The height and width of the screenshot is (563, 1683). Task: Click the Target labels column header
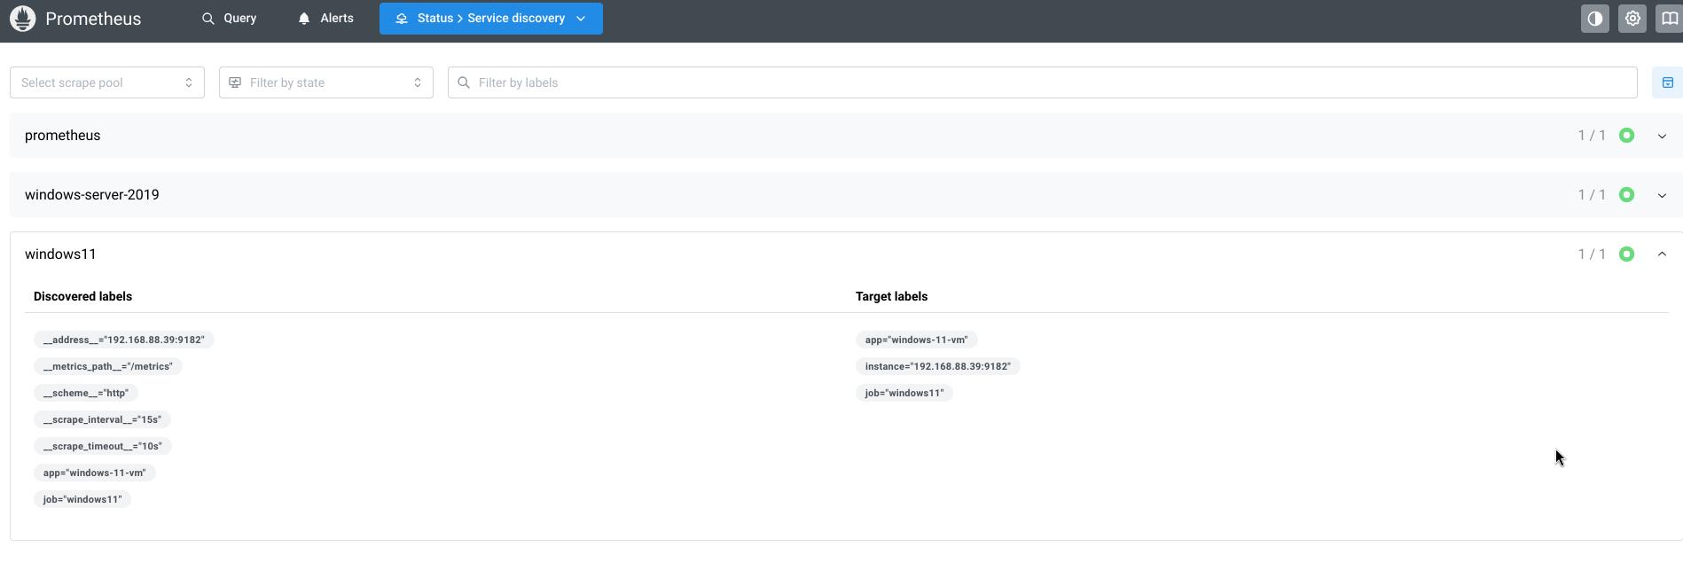[x=891, y=297]
